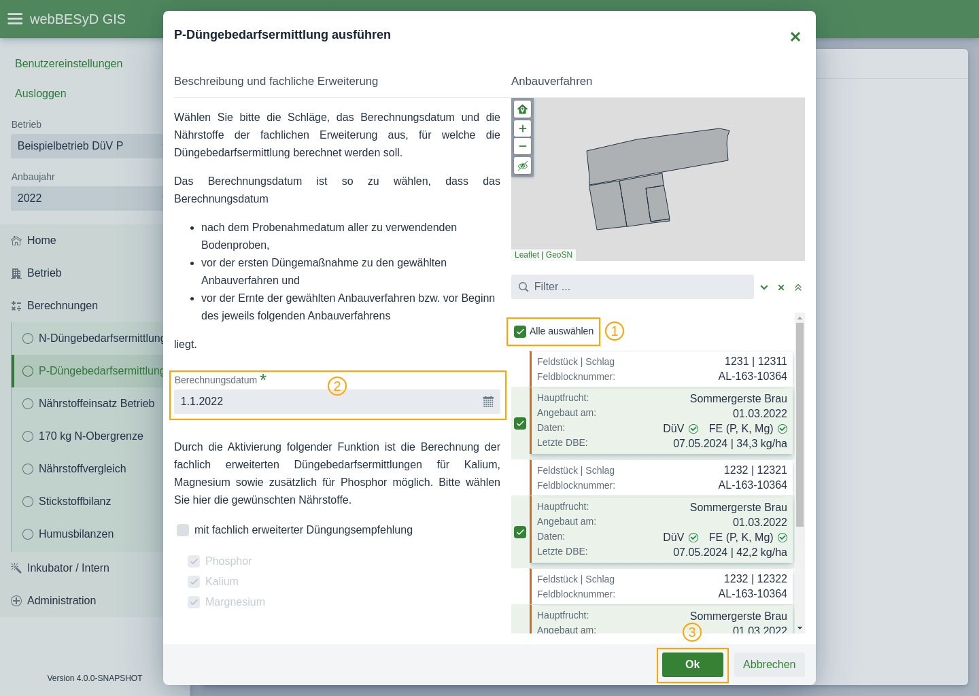Toggle Alle auswählen checkbox

(520, 332)
